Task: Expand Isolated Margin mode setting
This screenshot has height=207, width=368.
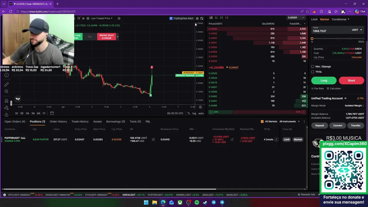Action: pos(354,106)
